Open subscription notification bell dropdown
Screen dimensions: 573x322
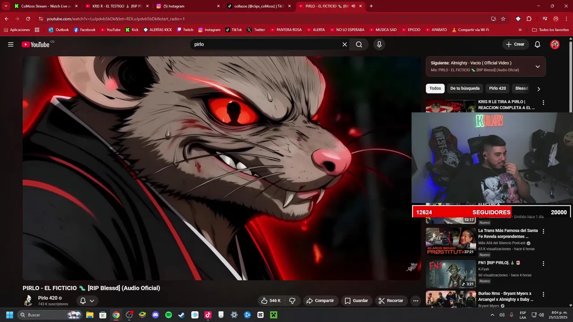pos(87,301)
